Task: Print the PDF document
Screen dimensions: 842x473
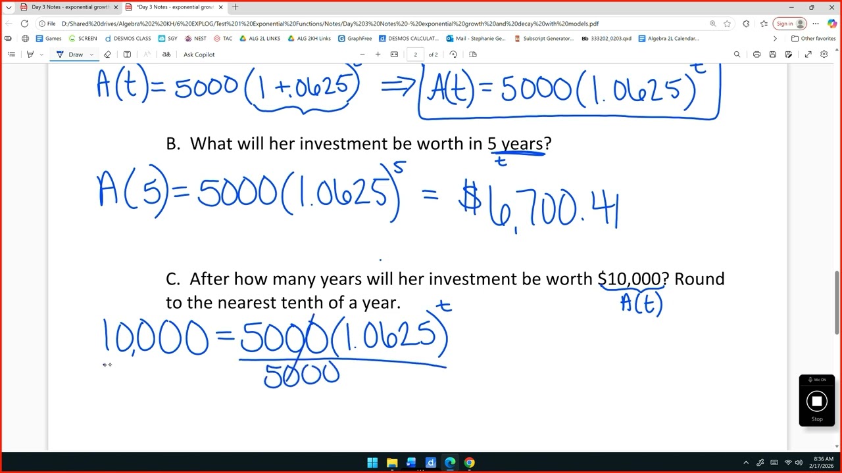Action: click(756, 55)
